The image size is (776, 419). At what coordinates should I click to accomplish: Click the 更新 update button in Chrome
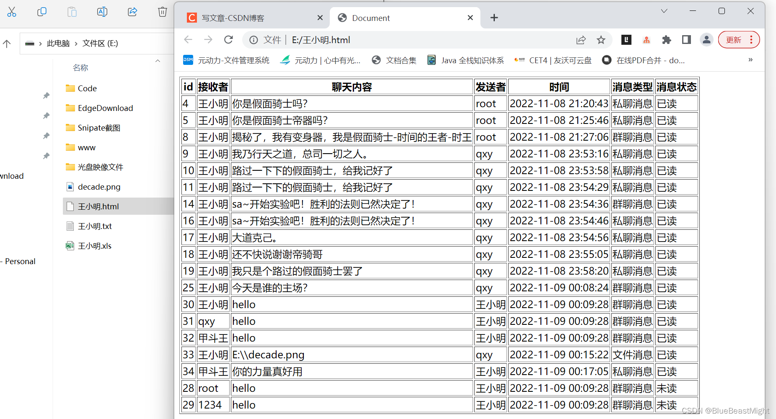click(734, 40)
